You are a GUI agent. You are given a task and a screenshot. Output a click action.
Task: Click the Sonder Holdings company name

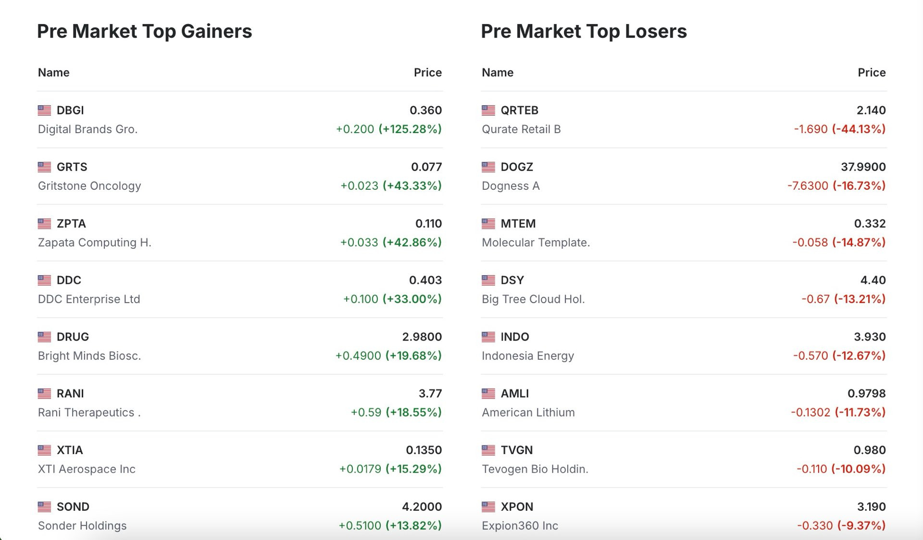pos(82,526)
